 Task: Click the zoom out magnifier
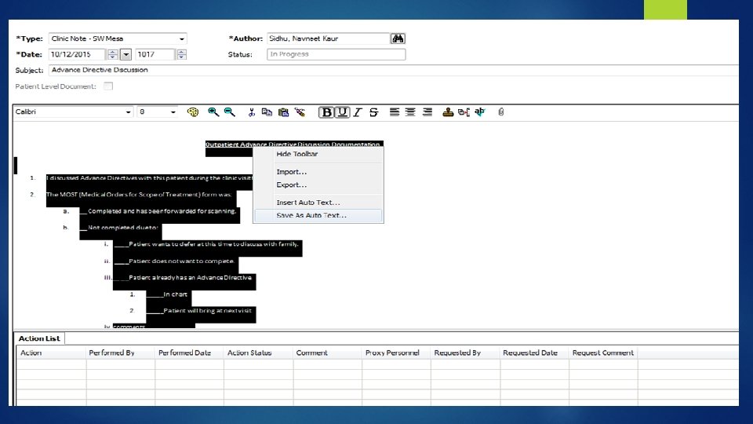(x=230, y=112)
